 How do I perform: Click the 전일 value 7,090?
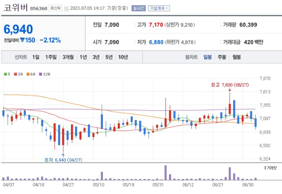pos(112,24)
